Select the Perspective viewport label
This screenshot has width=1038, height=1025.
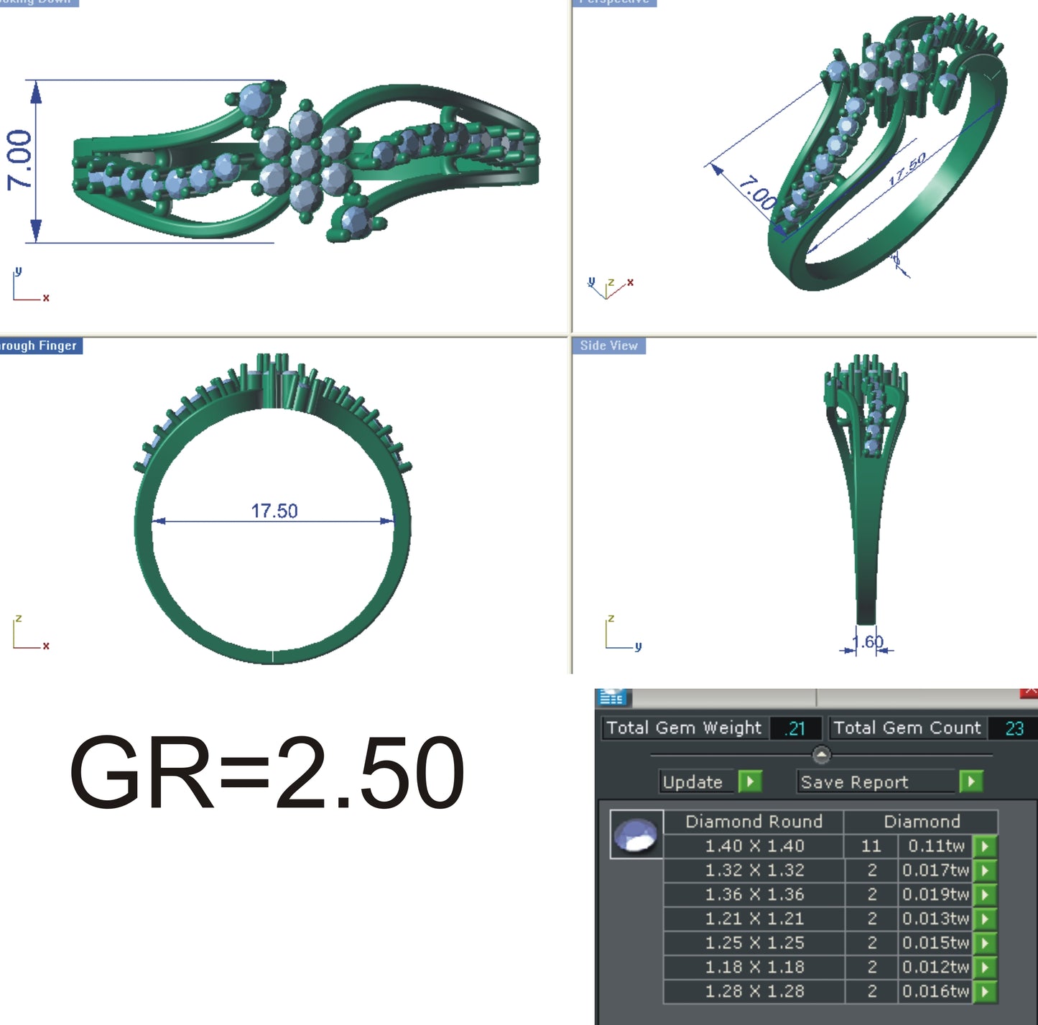(x=615, y=2)
